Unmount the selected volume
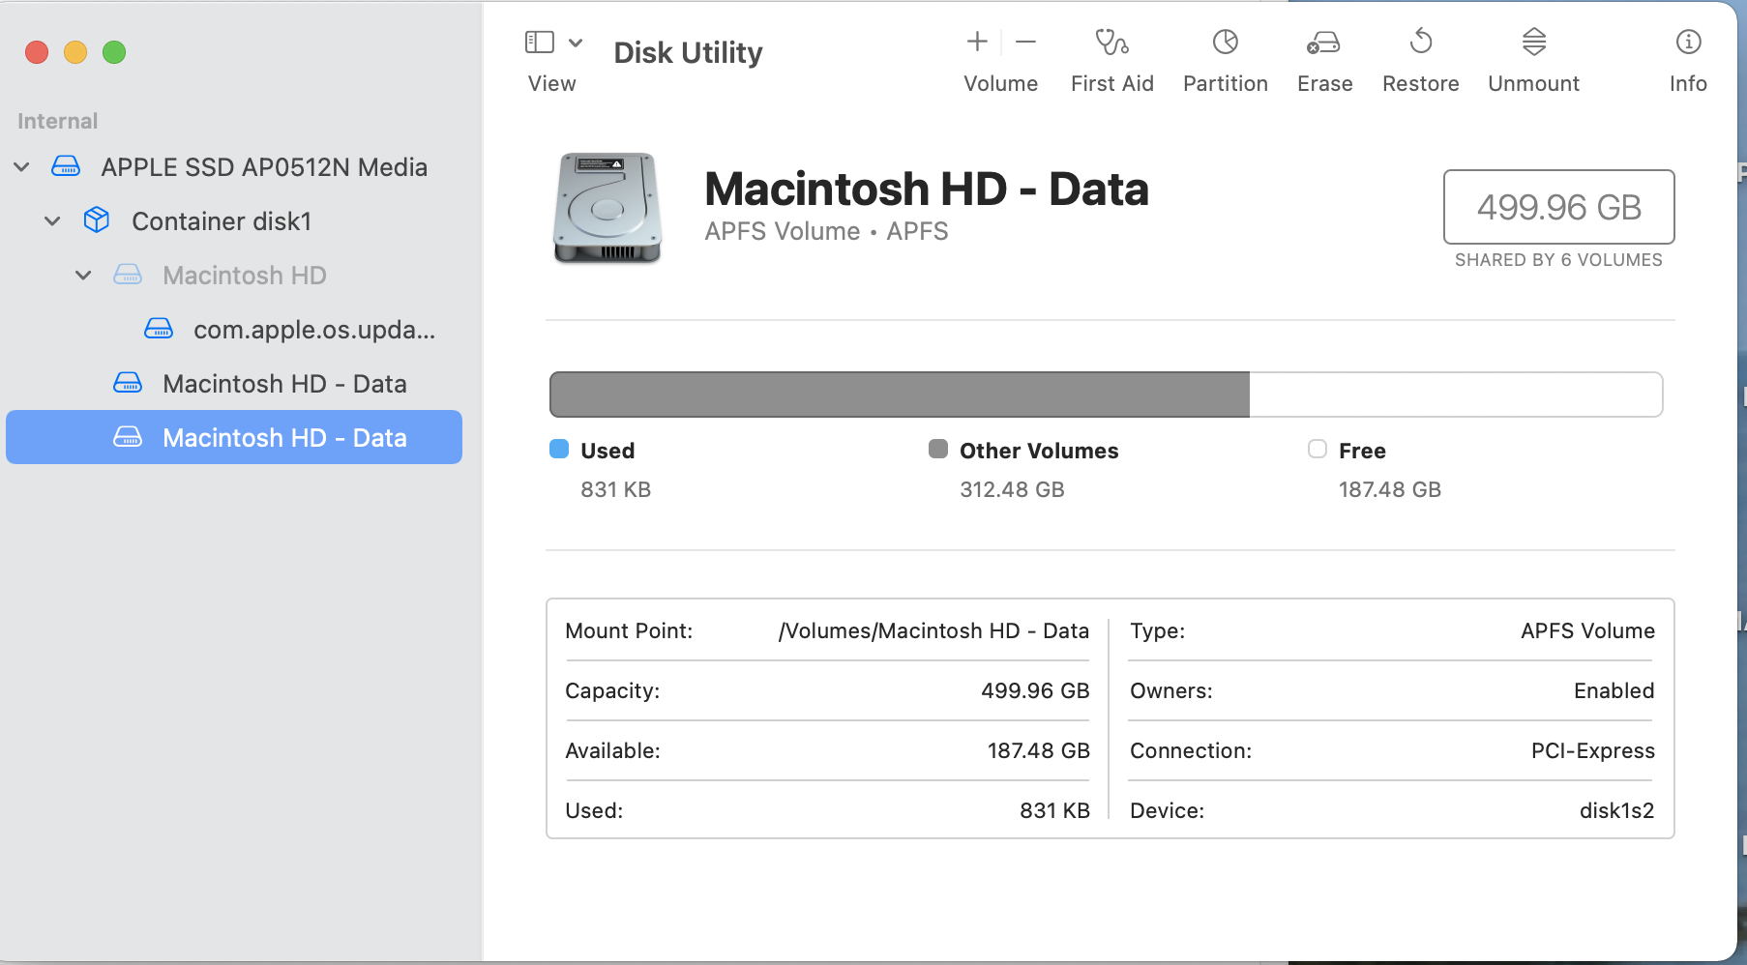This screenshot has width=1747, height=965. coord(1533,43)
